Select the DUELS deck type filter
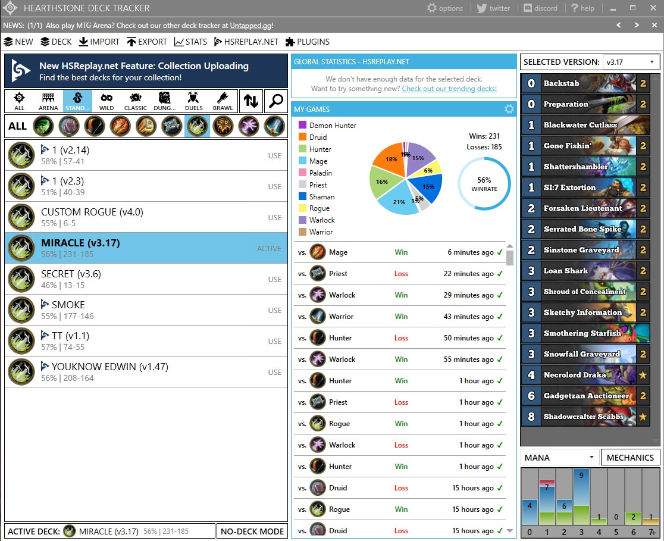Image resolution: width=664 pixels, height=541 pixels. coord(193,101)
